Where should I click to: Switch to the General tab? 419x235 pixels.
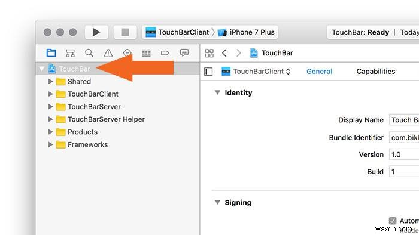319,72
